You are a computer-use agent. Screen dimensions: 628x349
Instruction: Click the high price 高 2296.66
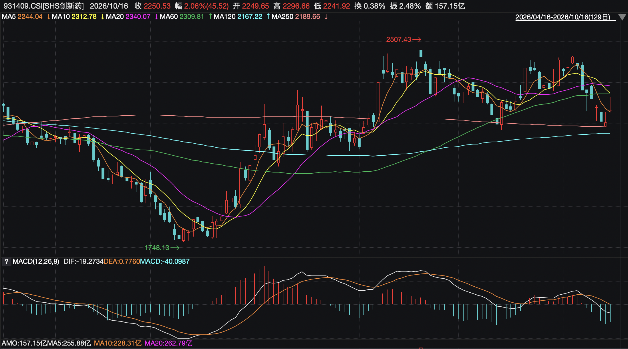(x=292, y=6)
